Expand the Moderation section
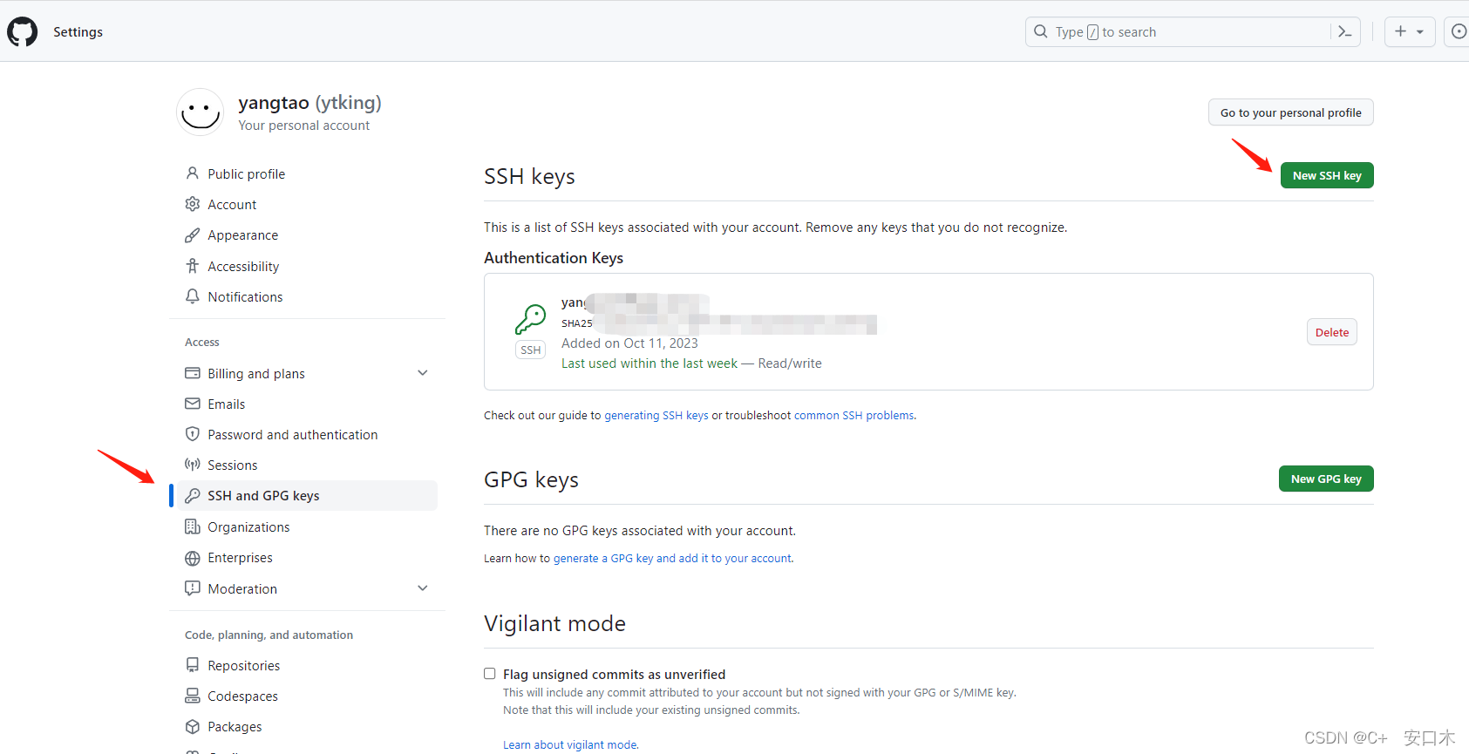 pos(423,588)
